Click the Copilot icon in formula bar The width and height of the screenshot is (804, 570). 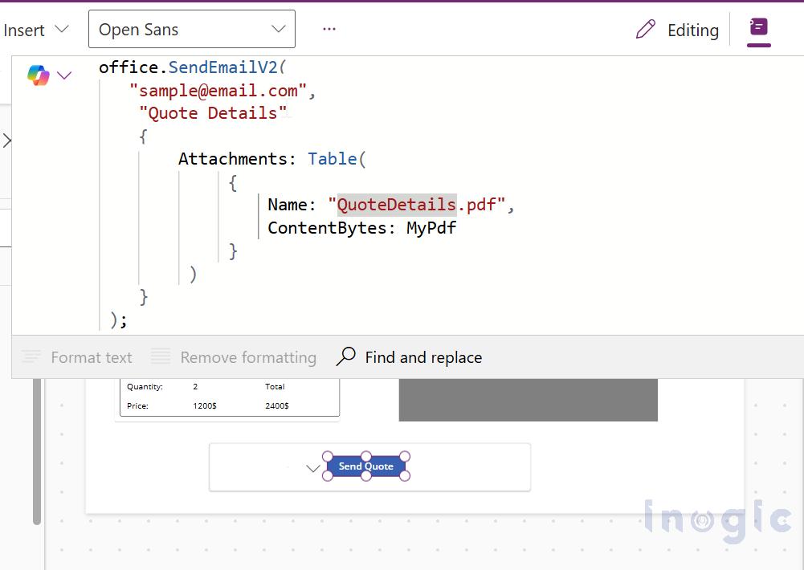pyautogui.click(x=38, y=75)
